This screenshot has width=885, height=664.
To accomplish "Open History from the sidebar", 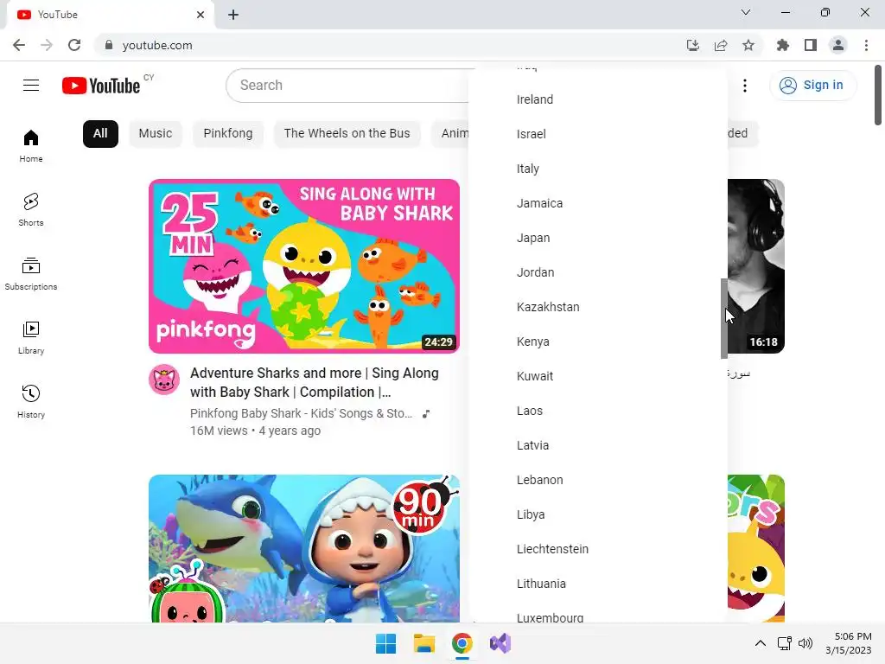I will [31, 401].
